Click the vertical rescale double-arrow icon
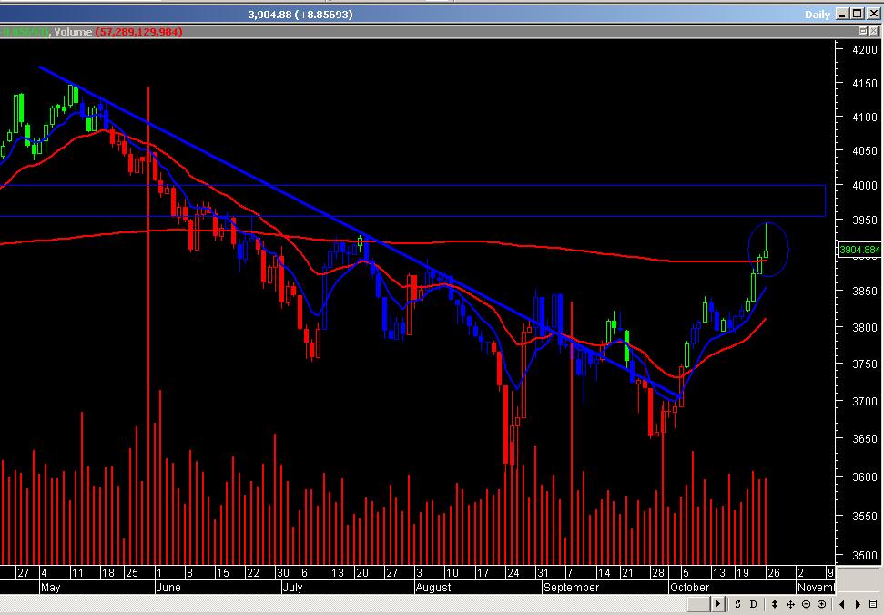The width and height of the screenshot is (884, 615). (774, 604)
